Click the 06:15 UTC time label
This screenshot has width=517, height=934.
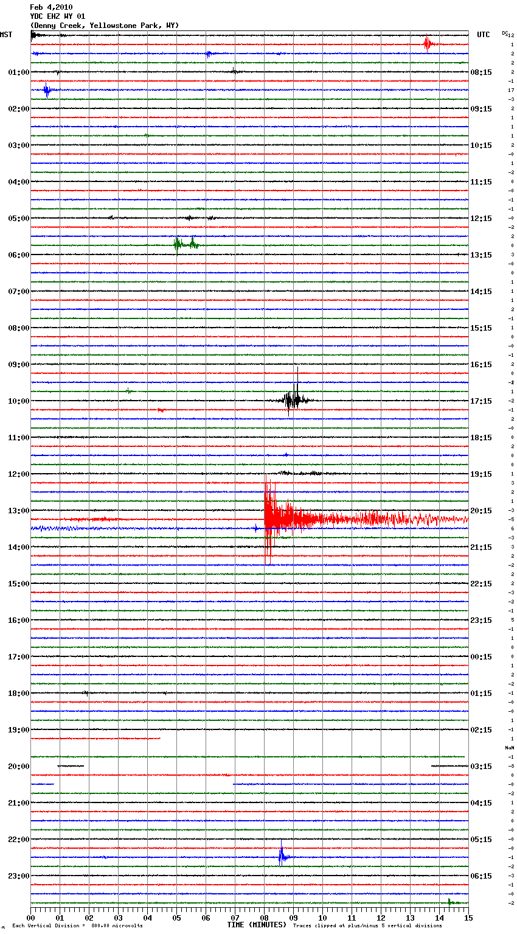481,876
